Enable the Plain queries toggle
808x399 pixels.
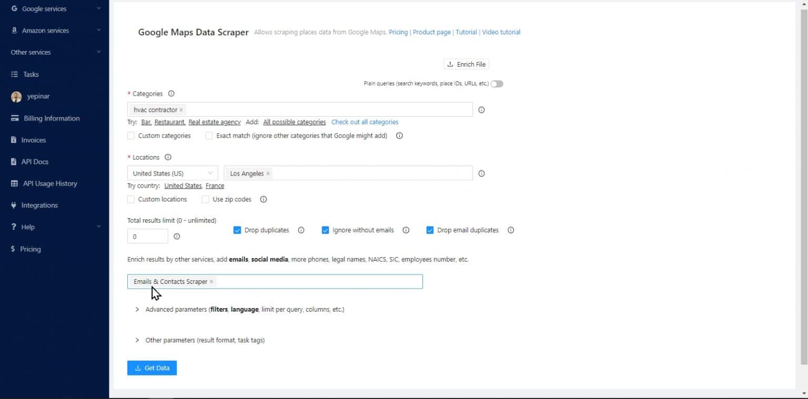[496, 84]
